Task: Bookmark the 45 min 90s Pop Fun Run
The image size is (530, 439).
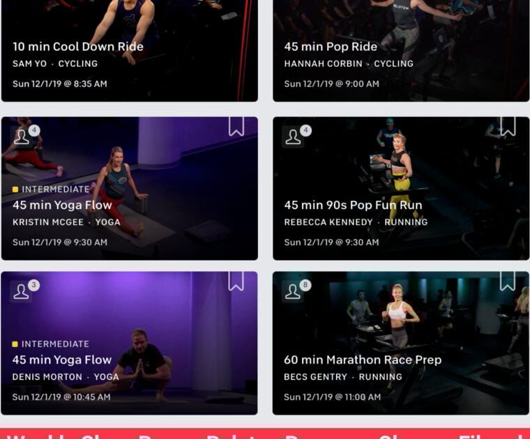Action: point(508,126)
